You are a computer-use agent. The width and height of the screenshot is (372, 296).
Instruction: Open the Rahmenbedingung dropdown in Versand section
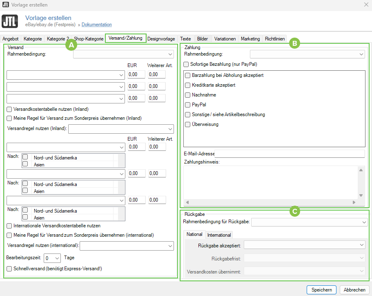tap(123, 54)
